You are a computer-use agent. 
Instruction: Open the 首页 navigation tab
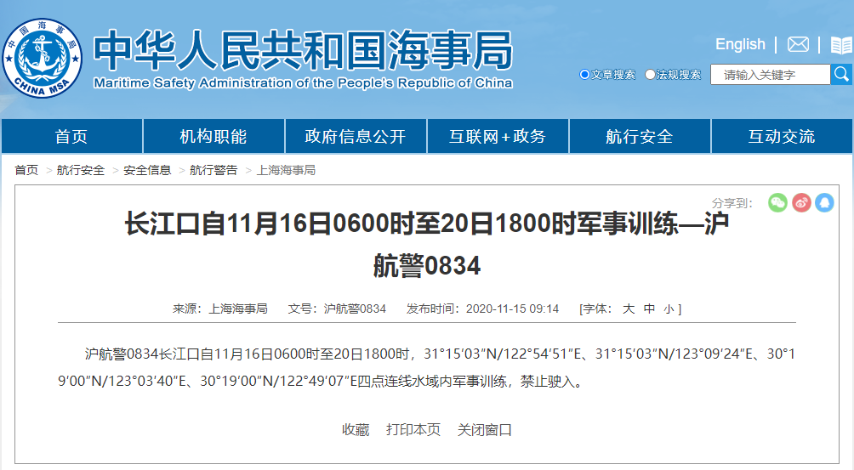(x=72, y=136)
